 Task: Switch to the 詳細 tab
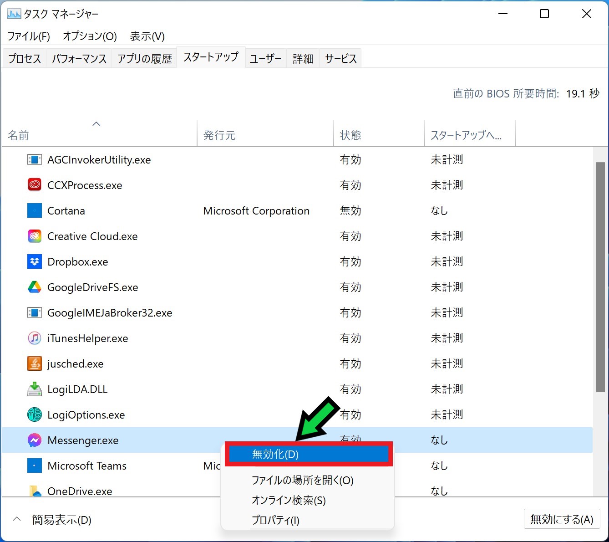point(303,59)
